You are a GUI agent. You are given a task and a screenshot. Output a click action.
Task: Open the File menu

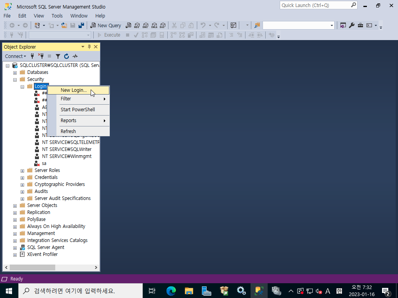7,16
